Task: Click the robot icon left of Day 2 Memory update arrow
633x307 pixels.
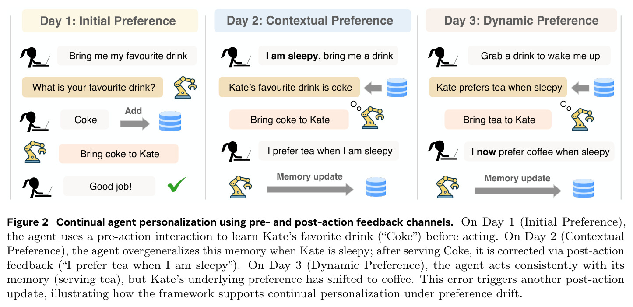Action: pyautogui.click(x=241, y=187)
